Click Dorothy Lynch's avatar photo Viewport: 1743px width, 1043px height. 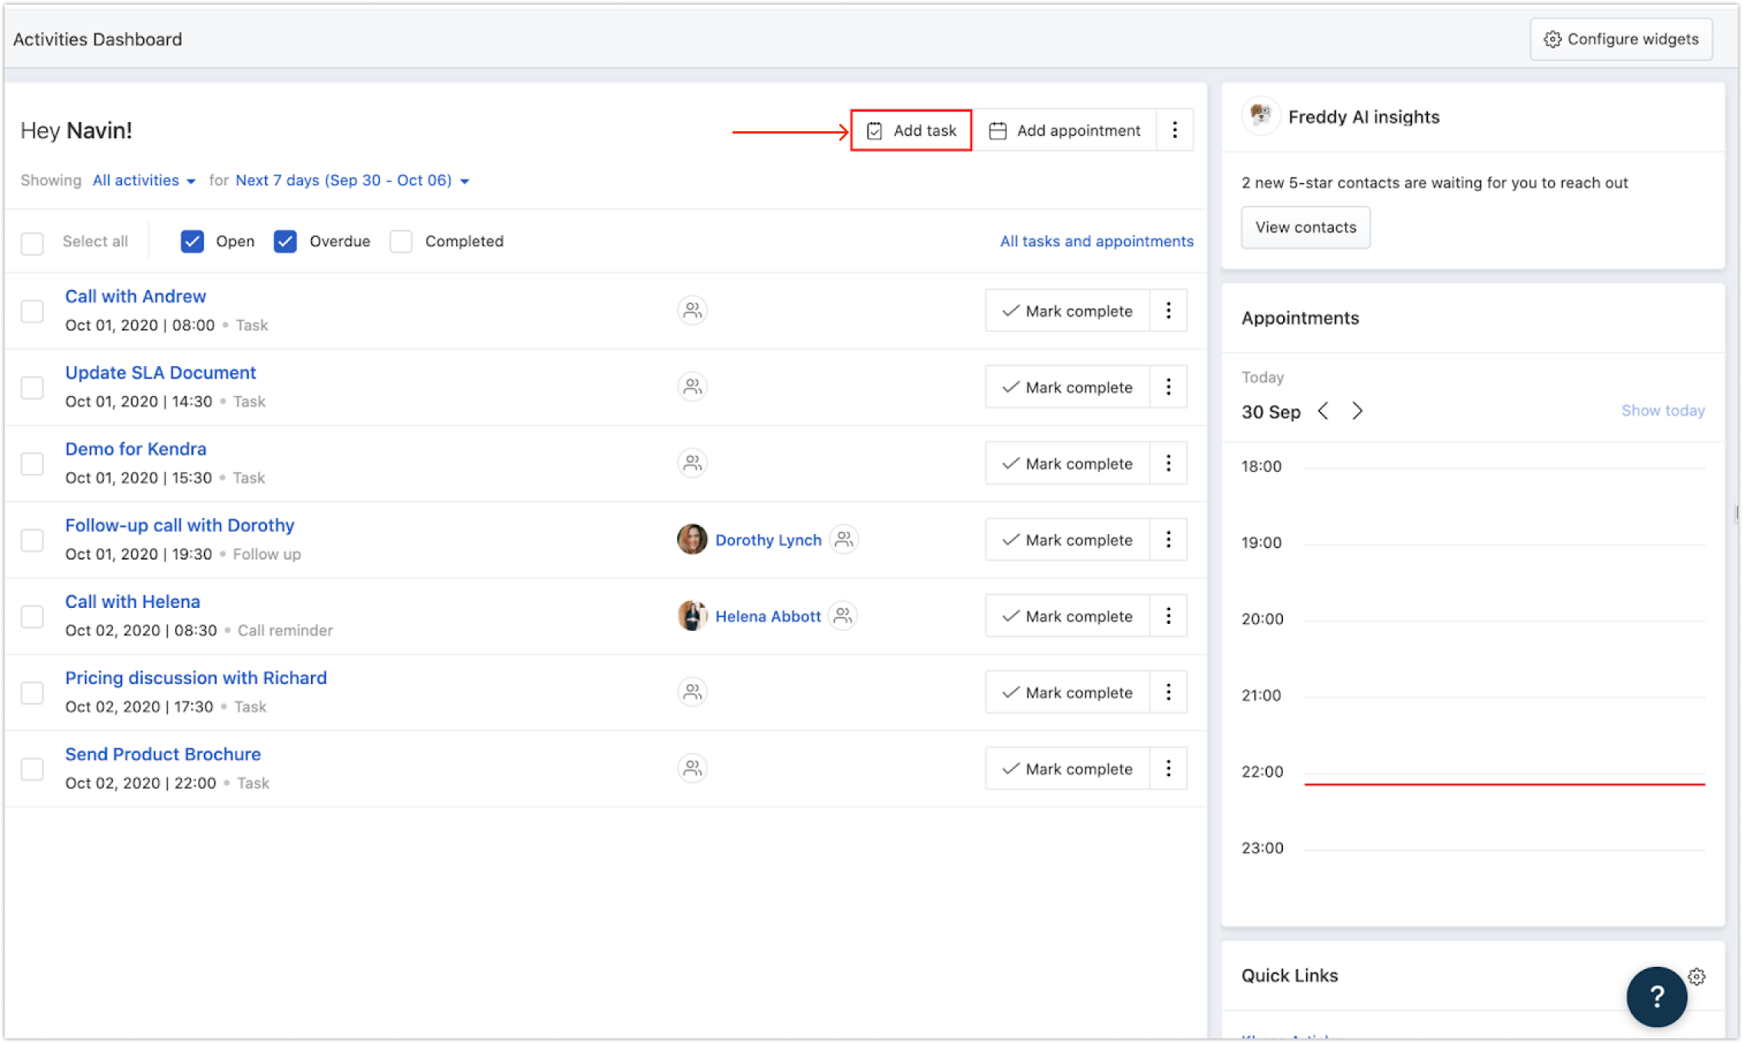[x=692, y=540]
